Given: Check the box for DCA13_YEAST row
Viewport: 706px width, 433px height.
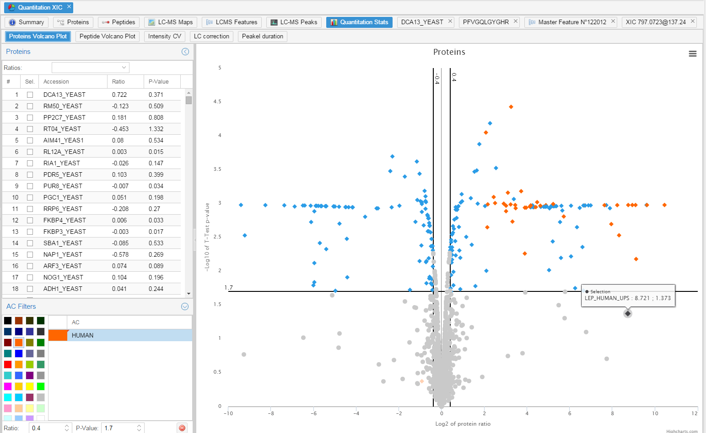Looking at the screenshot, I should click(30, 95).
